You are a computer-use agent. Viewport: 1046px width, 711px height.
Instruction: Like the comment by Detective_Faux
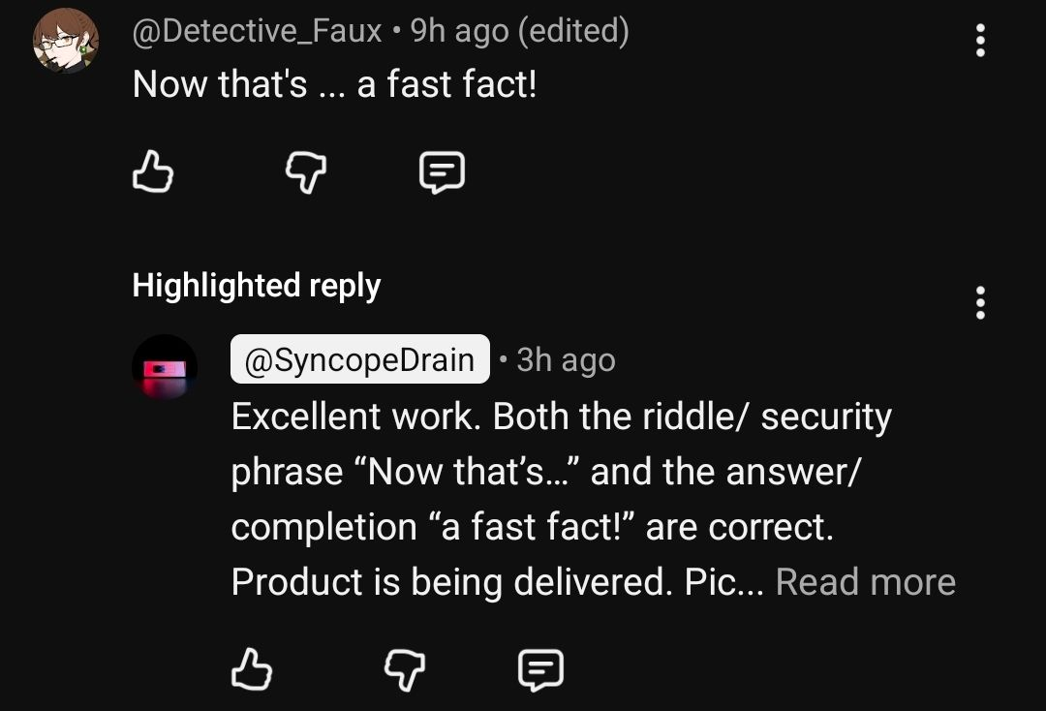[152, 173]
